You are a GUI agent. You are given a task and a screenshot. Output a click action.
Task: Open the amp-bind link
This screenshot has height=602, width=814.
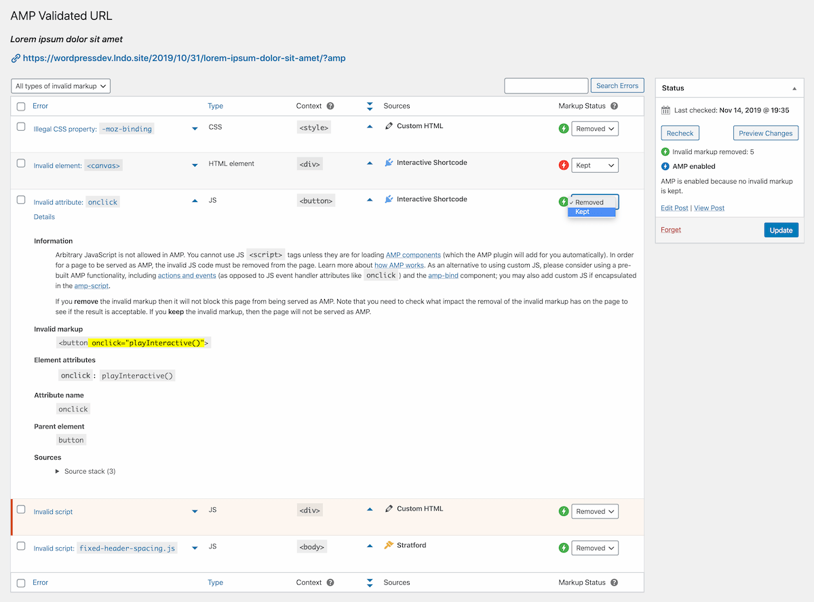[x=443, y=276]
